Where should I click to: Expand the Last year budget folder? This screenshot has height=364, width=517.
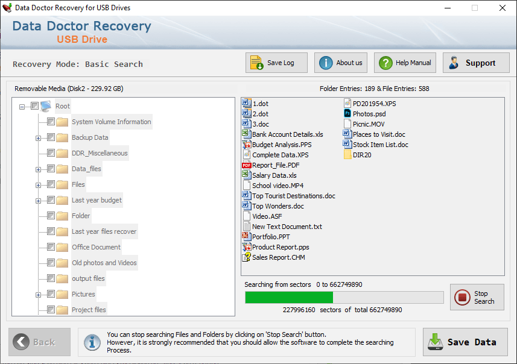tap(38, 201)
